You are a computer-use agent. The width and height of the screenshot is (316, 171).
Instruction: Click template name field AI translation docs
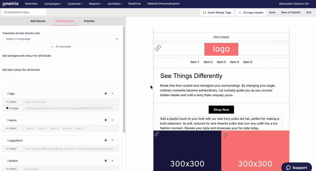point(24,12)
